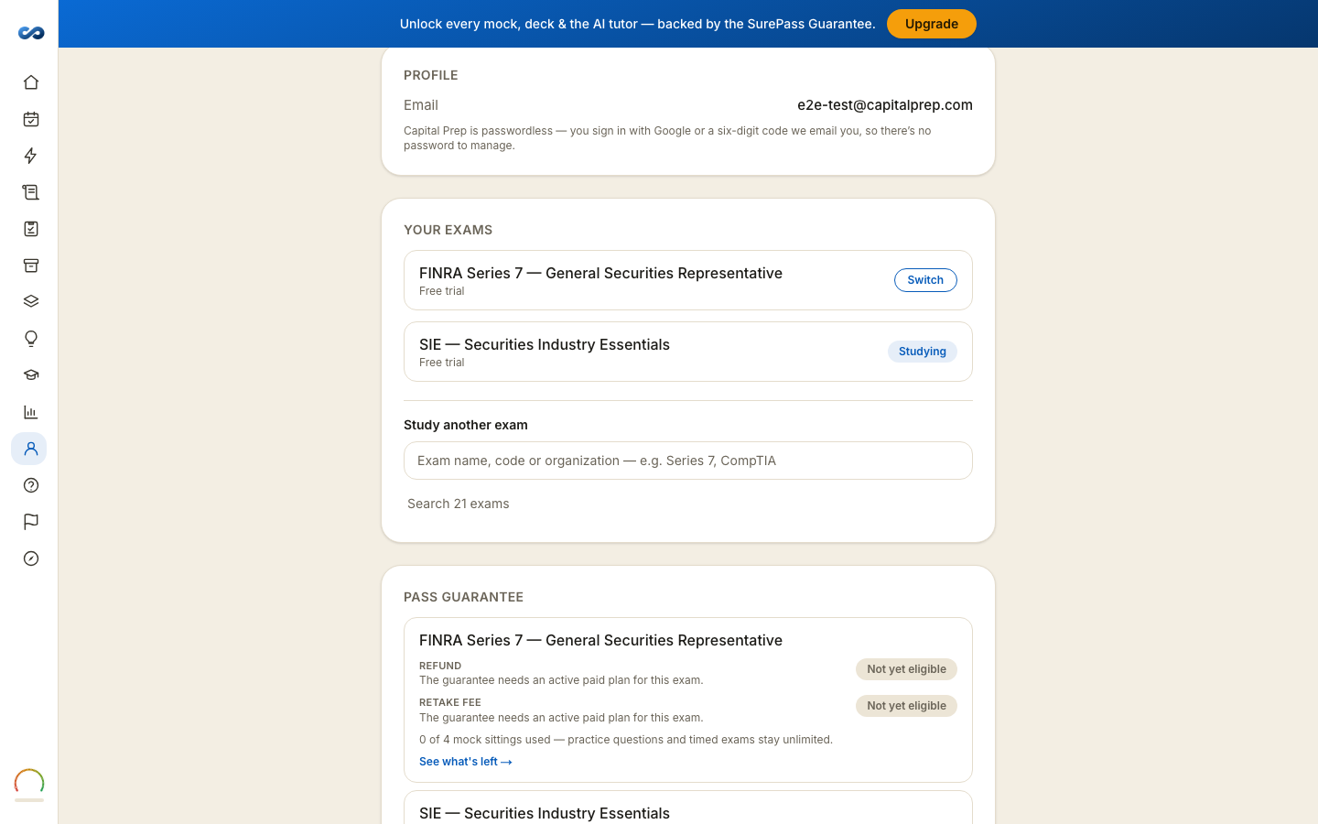Click Not yet eligible badge for Retake Fee
The height and width of the screenshot is (824, 1318).
pos(906,706)
